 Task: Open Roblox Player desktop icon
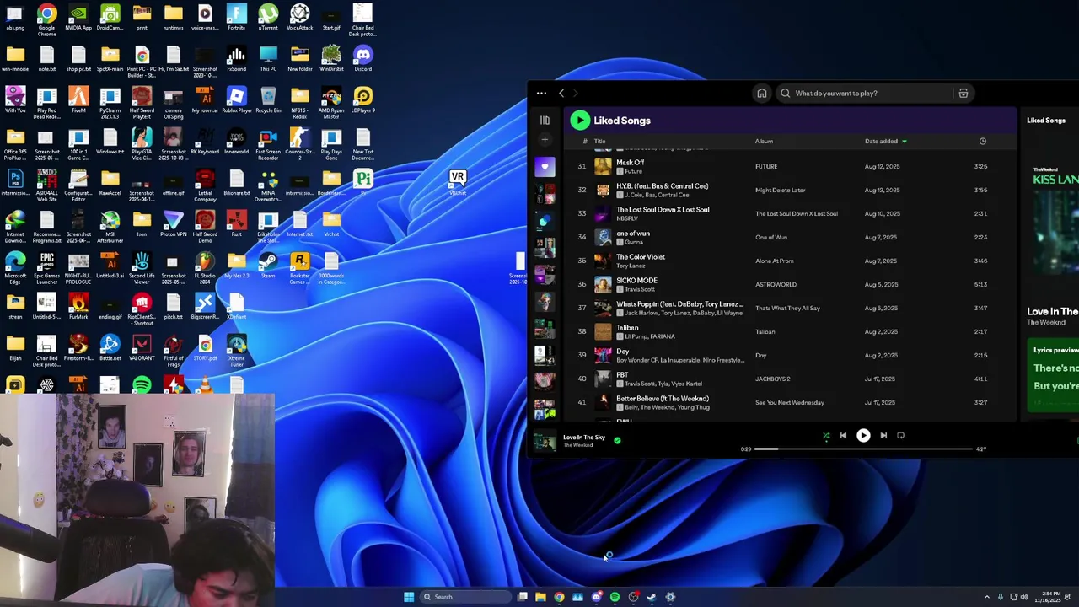[x=236, y=100]
